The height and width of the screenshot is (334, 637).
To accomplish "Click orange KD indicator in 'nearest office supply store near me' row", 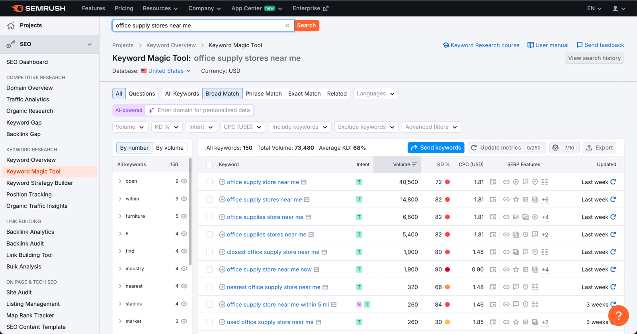I will tap(447, 287).
